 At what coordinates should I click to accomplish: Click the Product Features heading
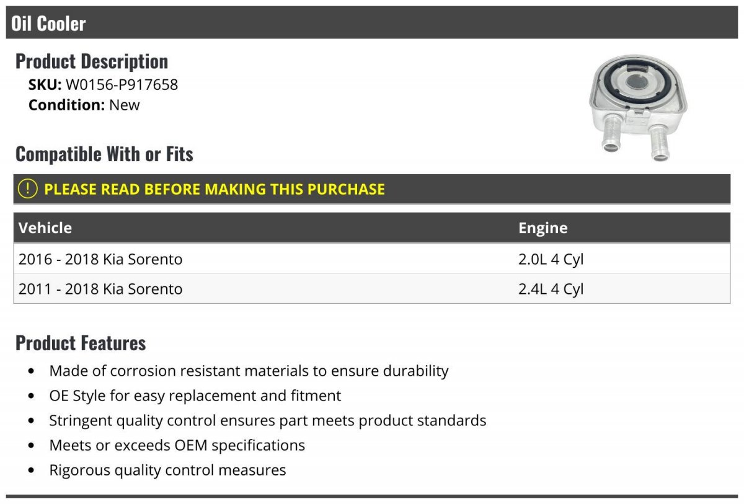click(x=81, y=343)
